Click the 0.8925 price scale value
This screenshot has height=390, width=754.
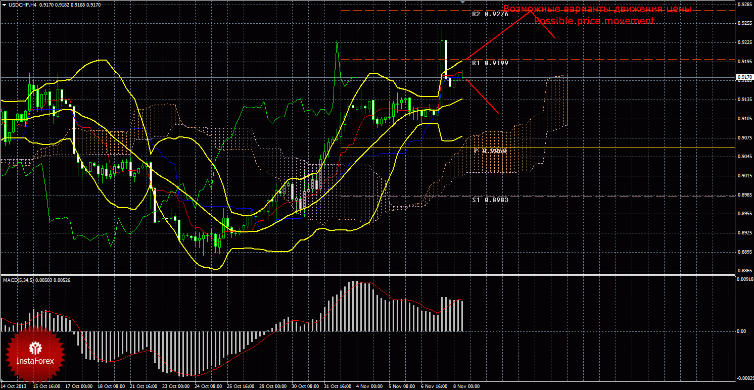point(745,233)
